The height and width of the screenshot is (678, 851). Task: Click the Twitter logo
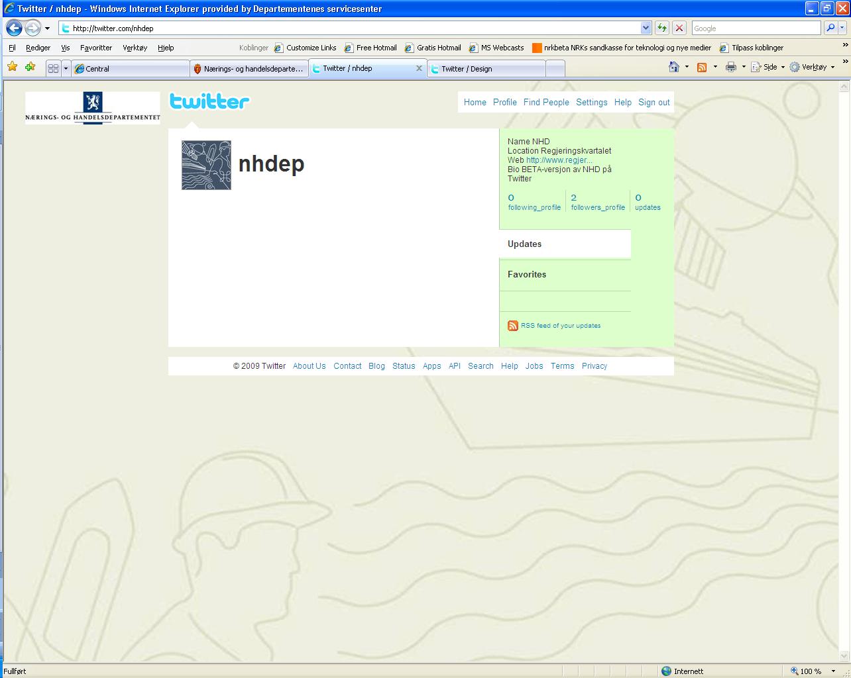209,101
